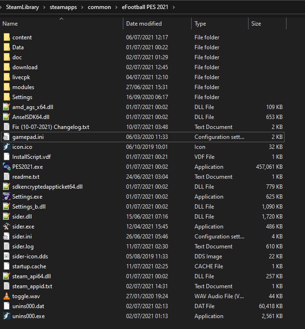The height and width of the screenshot is (329, 305).
Task: Click the readme.txt document icon
Action: click(7, 177)
